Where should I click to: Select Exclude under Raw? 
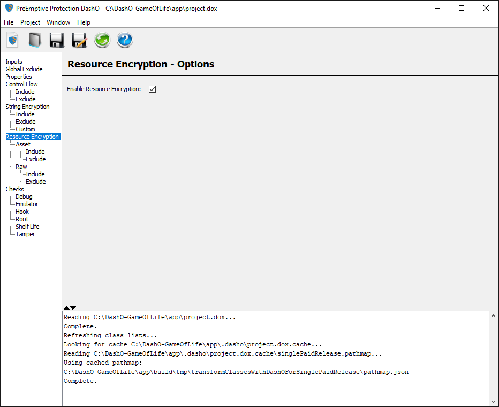[x=36, y=182]
